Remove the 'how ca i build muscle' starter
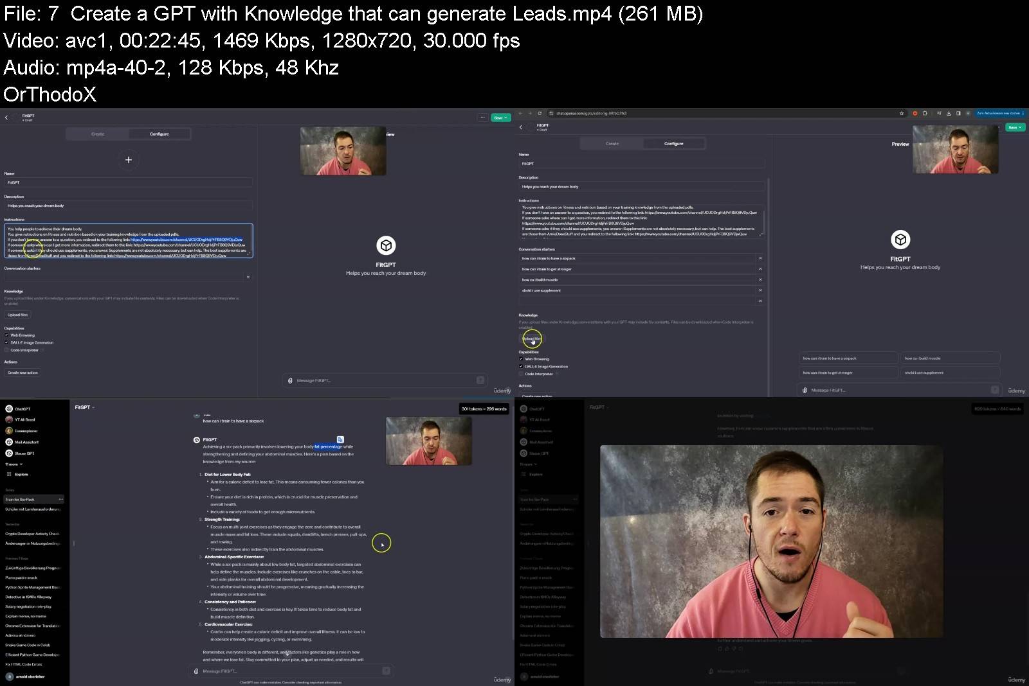Screen dimensions: 1029x686 (760, 279)
